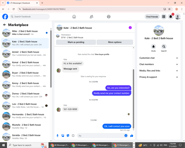Go back using the Marketplace arrow
The width and height of the screenshot is (185, 148).
tap(4, 25)
